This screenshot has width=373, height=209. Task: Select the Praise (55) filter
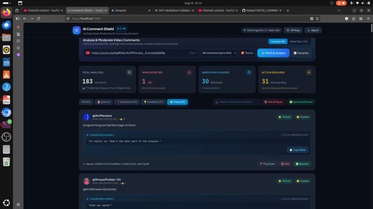pos(177,102)
